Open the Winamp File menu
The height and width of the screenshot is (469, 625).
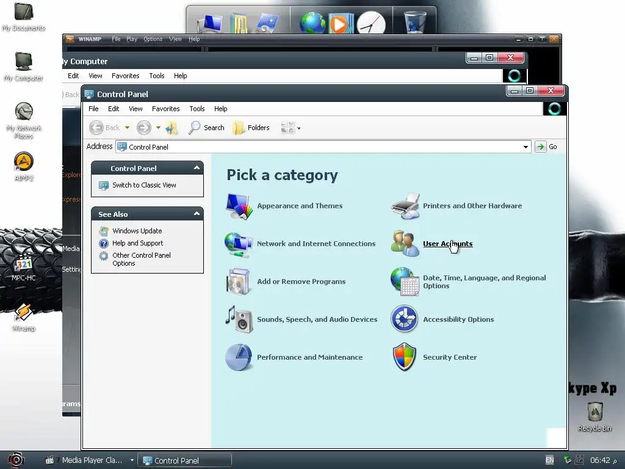(x=116, y=39)
